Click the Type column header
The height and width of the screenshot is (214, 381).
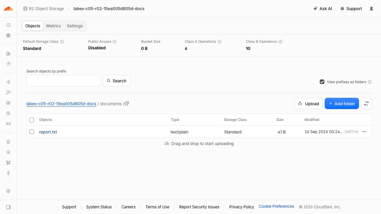(x=175, y=120)
